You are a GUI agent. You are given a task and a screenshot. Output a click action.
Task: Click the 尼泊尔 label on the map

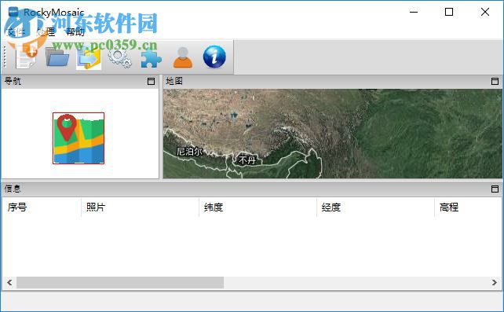189,152
